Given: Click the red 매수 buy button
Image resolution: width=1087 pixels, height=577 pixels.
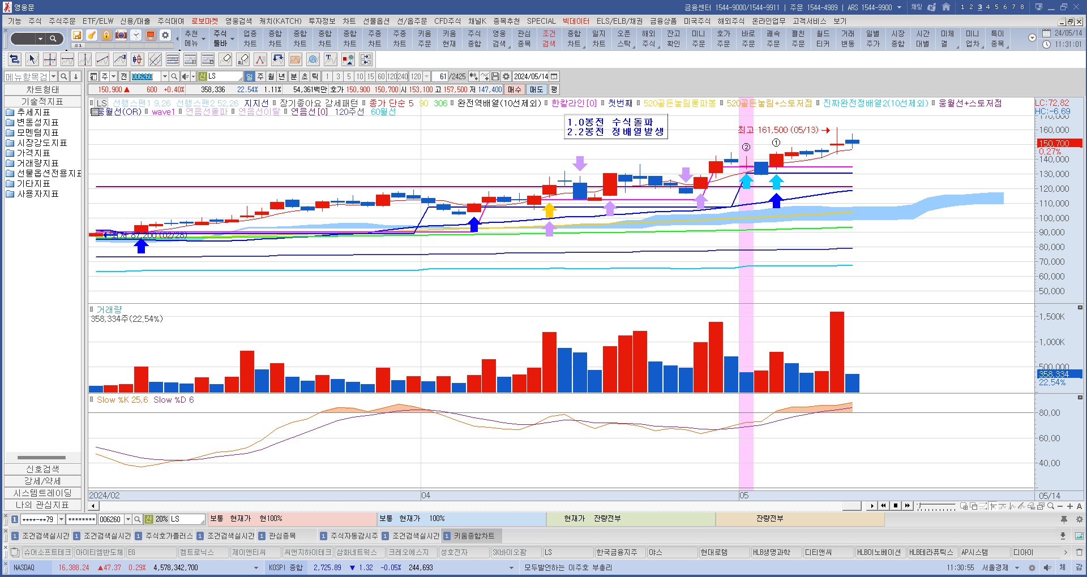Looking at the screenshot, I should coord(514,89).
